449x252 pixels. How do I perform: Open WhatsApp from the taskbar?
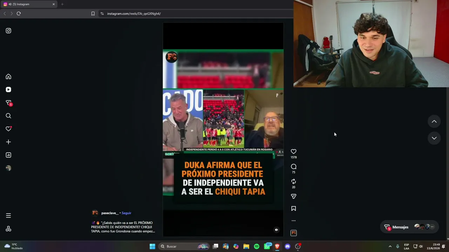(x=267, y=246)
